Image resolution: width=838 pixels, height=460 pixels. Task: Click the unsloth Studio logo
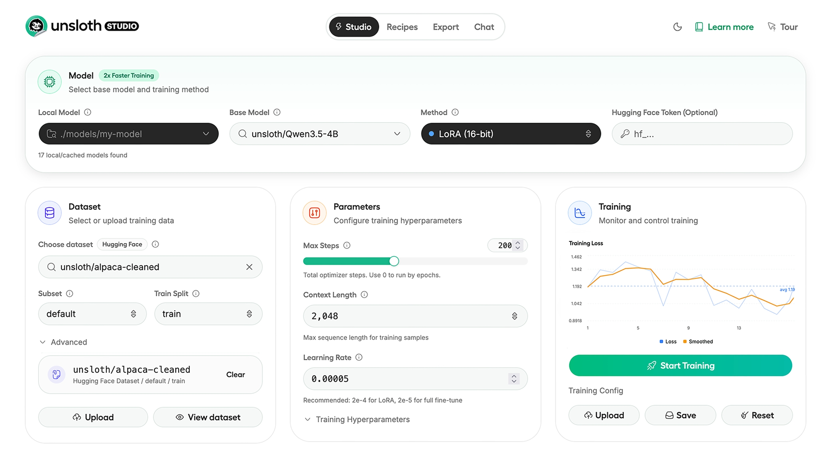82,26
